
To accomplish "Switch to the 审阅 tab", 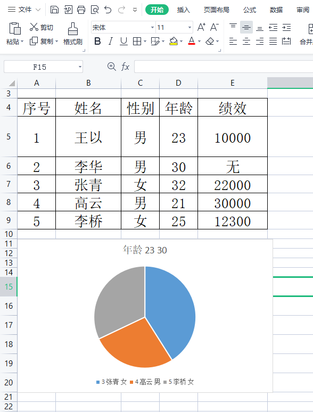I will [x=303, y=10].
